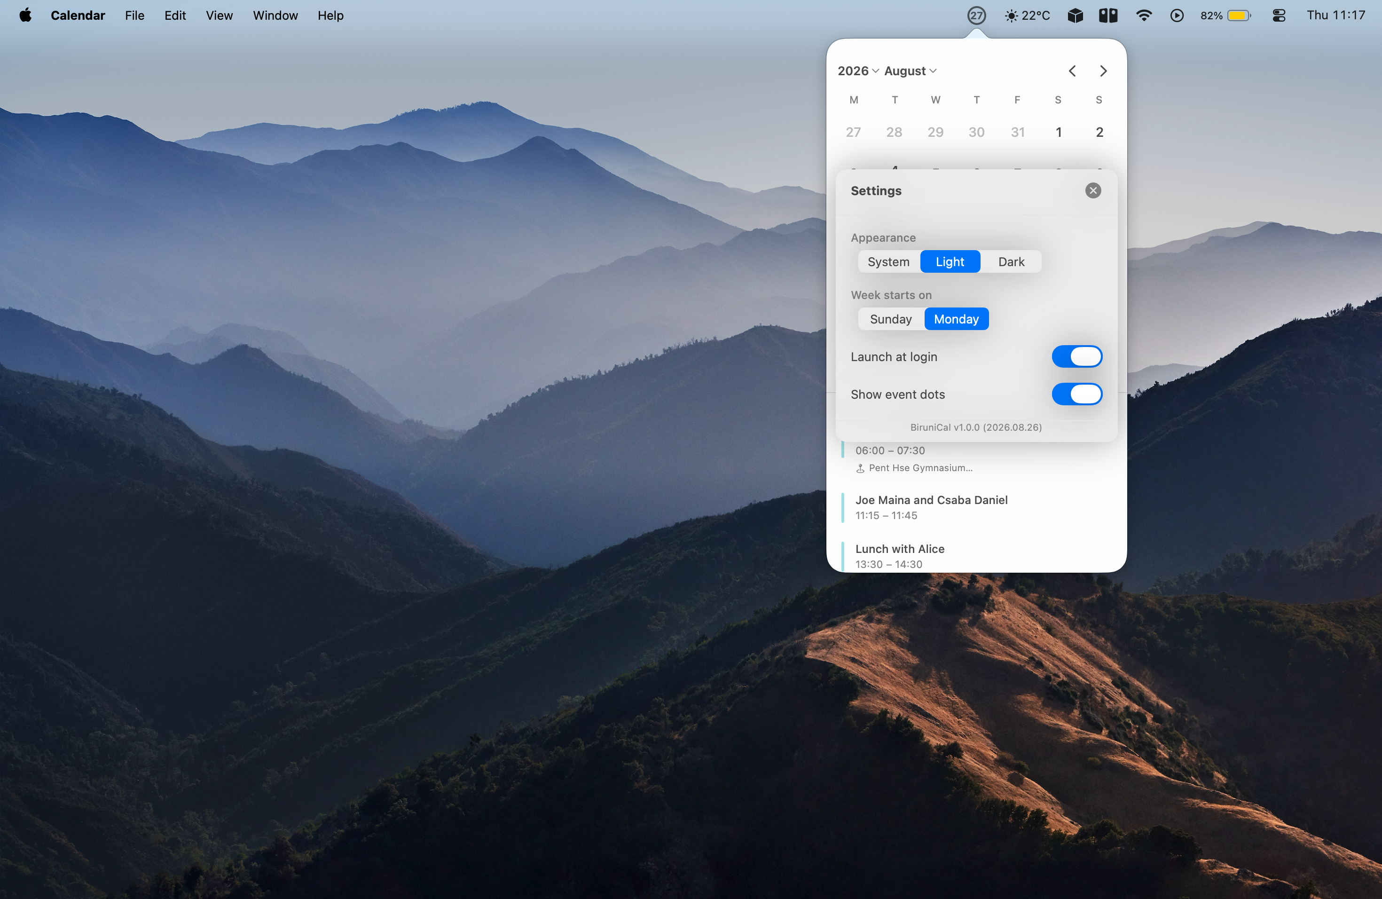
Task: Open the View menu
Action: pos(219,15)
